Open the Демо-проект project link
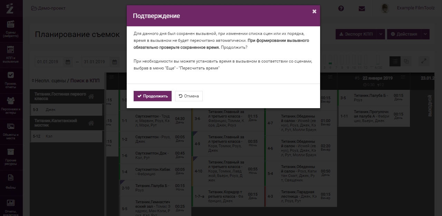The height and width of the screenshot is (216, 442). tap(48, 8)
